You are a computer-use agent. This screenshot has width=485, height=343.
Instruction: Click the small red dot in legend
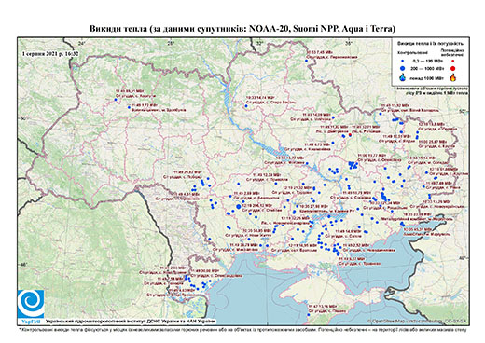[453, 62]
